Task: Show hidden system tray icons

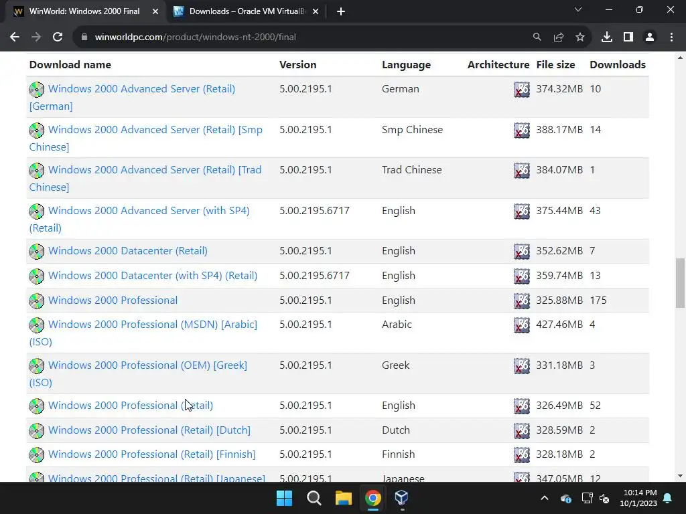Action: click(x=544, y=498)
